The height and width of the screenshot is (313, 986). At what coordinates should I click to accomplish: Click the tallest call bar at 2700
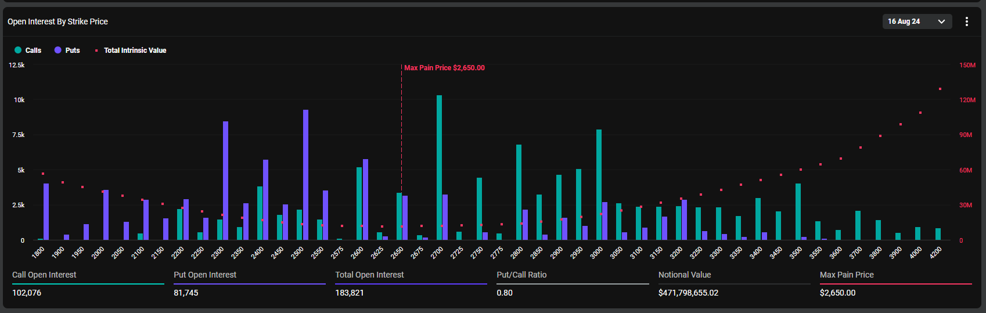(439, 167)
